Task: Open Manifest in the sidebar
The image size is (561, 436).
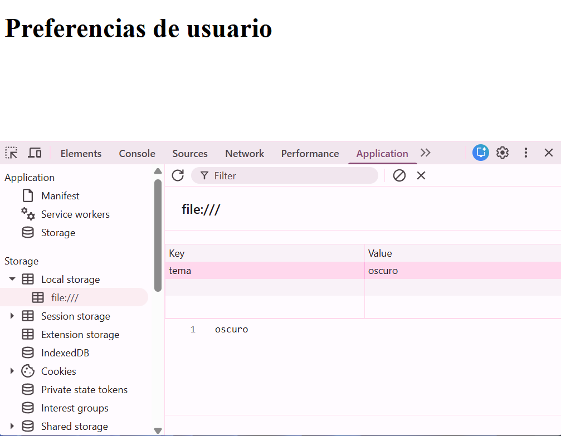Action: click(x=60, y=195)
